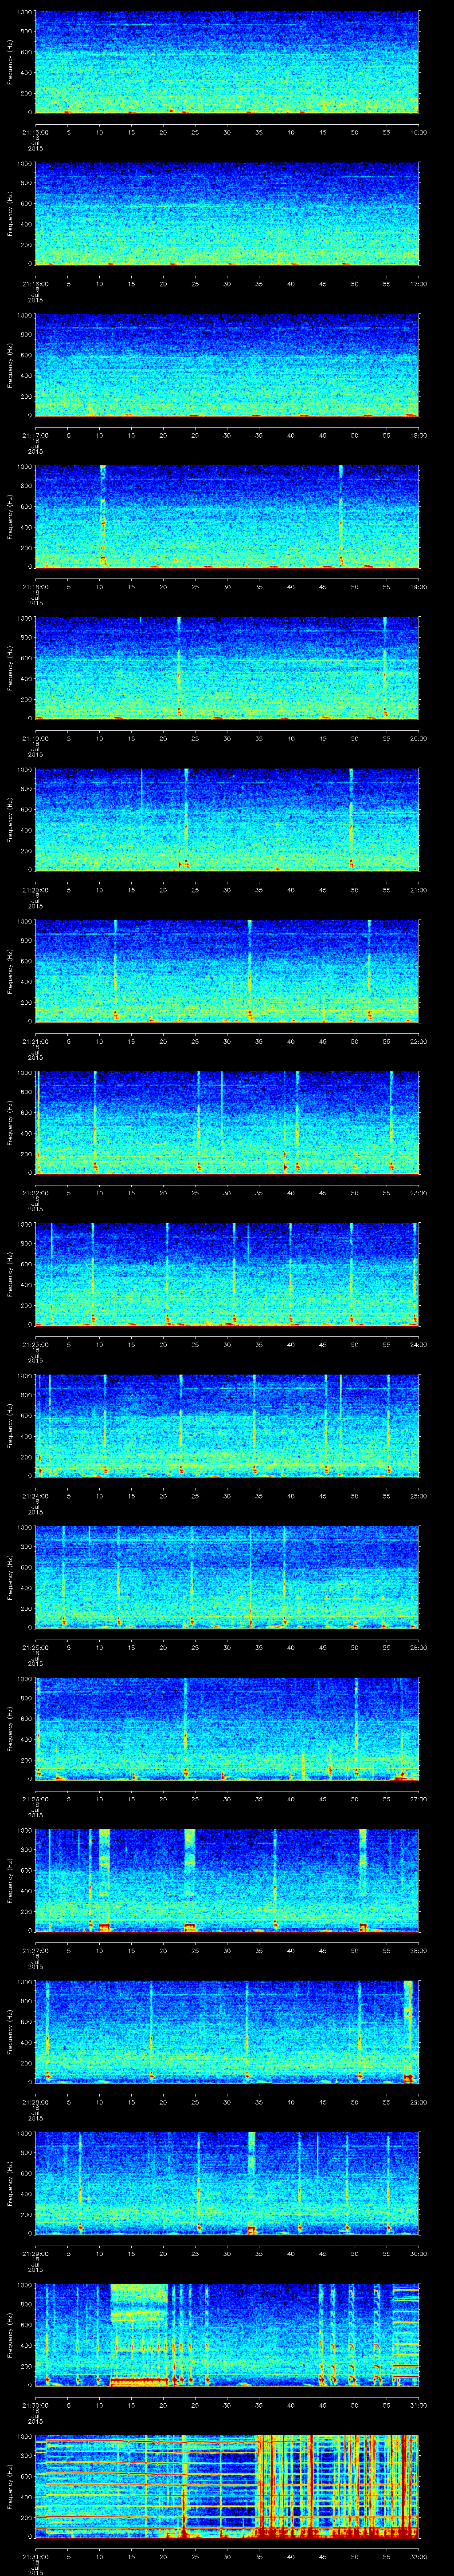454x2576 pixels.
Task: Select the "23:00" end time label
Action: pyautogui.click(x=419, y=1193)
